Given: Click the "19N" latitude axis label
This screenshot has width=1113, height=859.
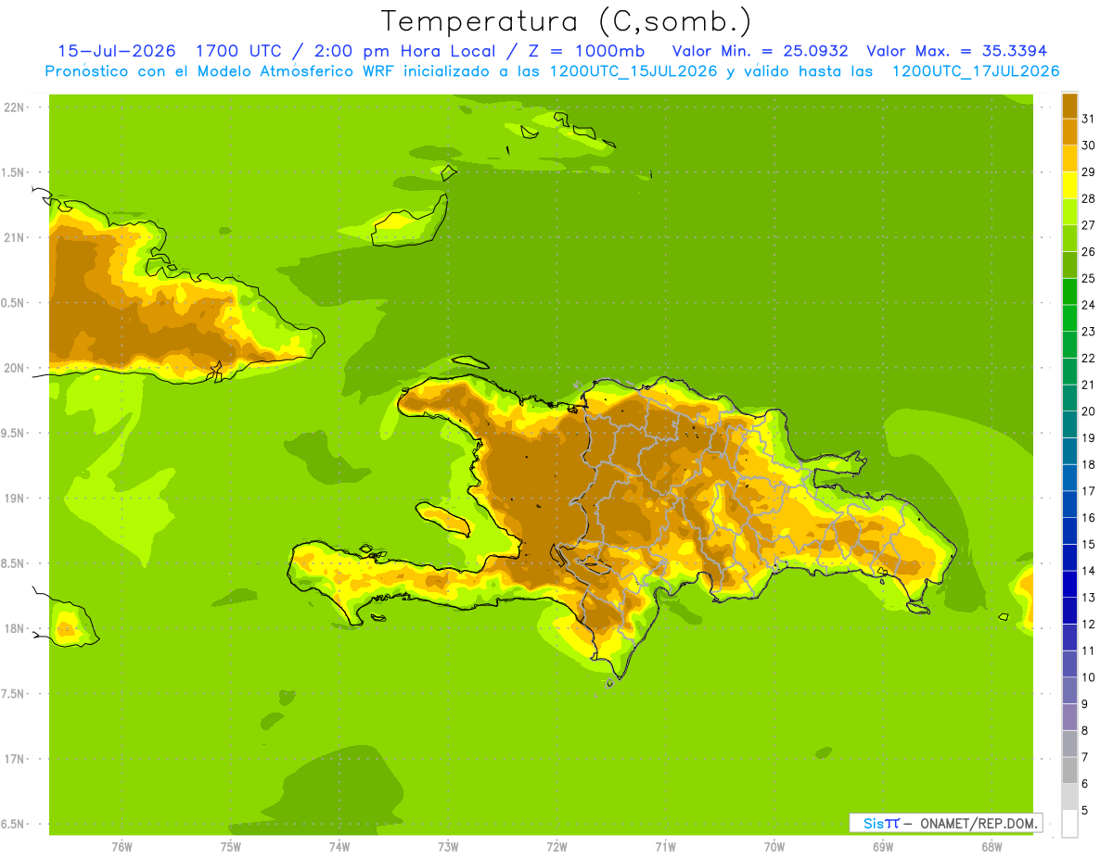Looking at the screenshot, I should (x=15, y=499).
